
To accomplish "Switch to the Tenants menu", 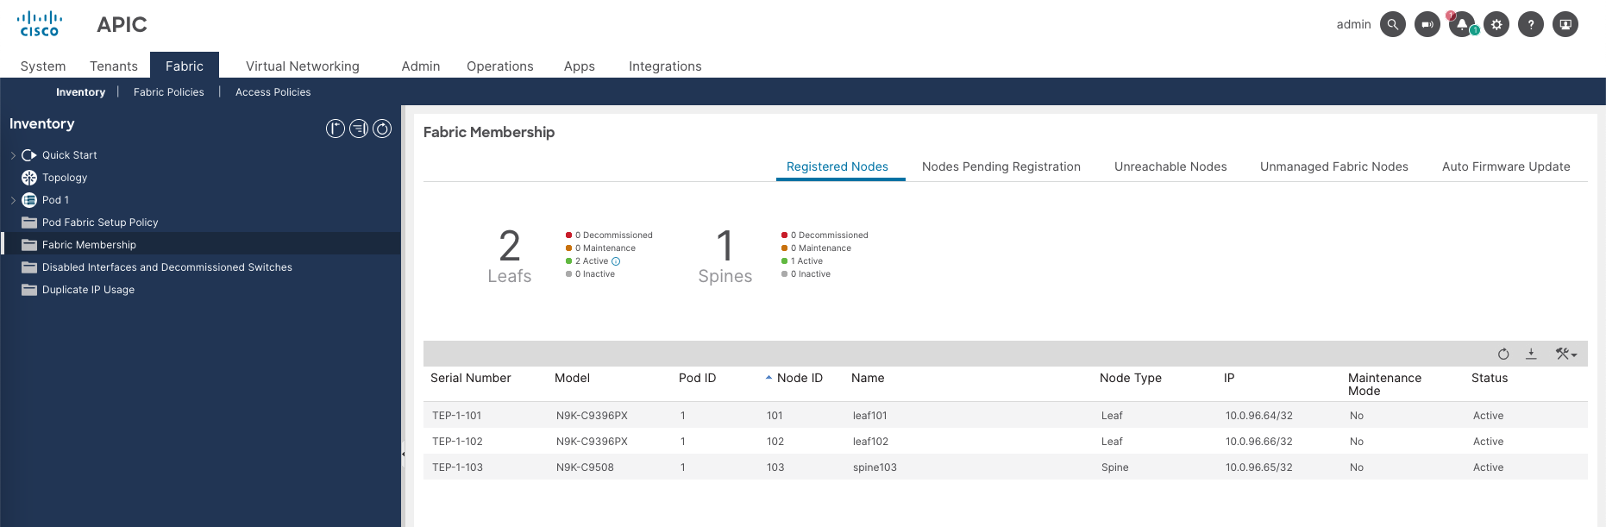I will [x=114, y=66].
